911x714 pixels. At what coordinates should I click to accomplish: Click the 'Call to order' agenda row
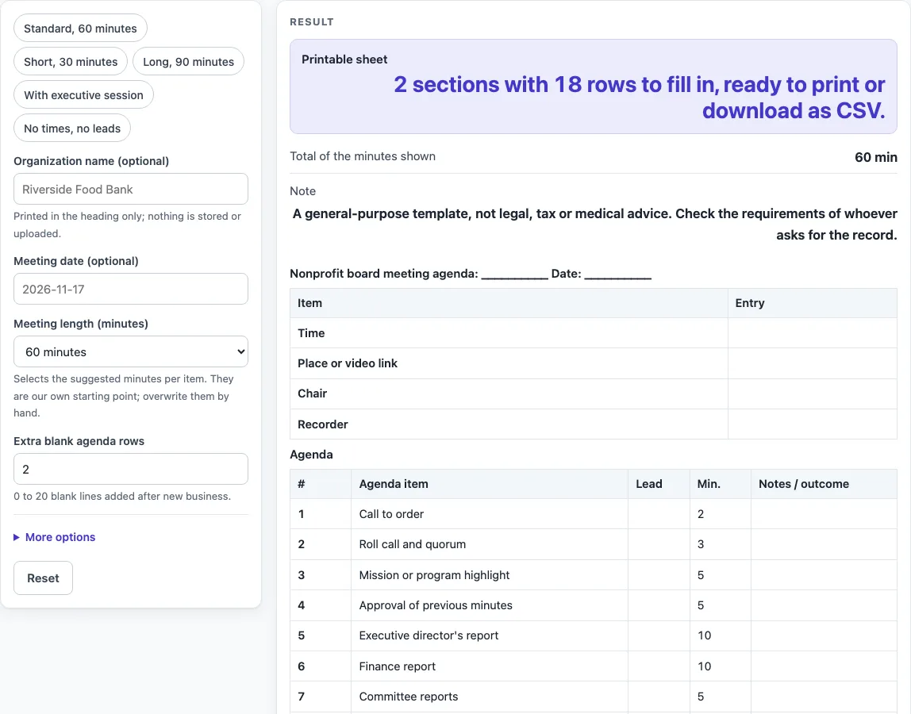594,513
